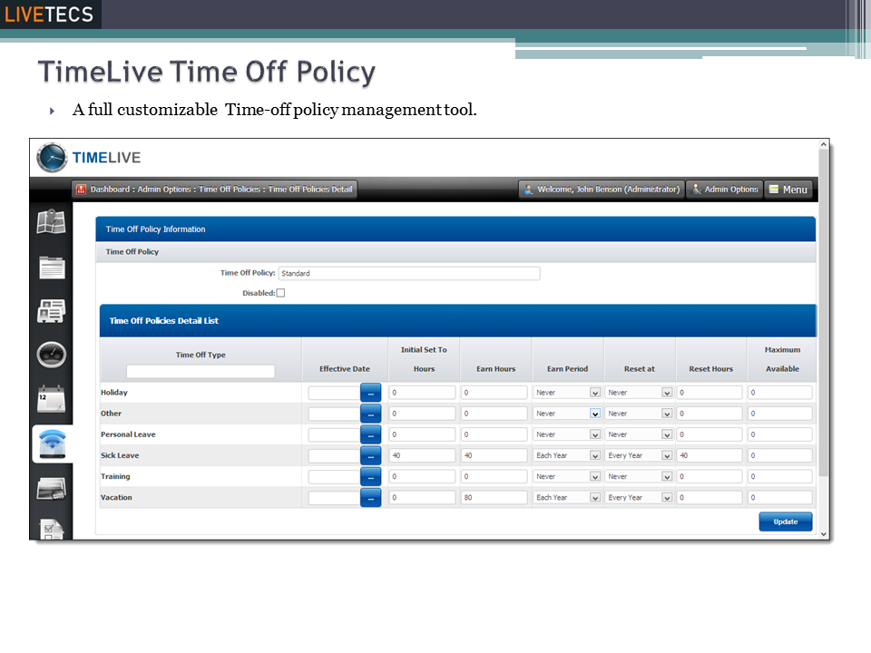Toggle the Disabled checkbox
This screenshot has width=871, height=653.
click(280, 293)
